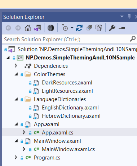Select the Dependencies item

51,66
